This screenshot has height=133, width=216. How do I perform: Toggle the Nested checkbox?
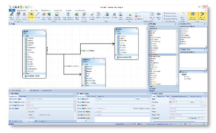point(27,115)
